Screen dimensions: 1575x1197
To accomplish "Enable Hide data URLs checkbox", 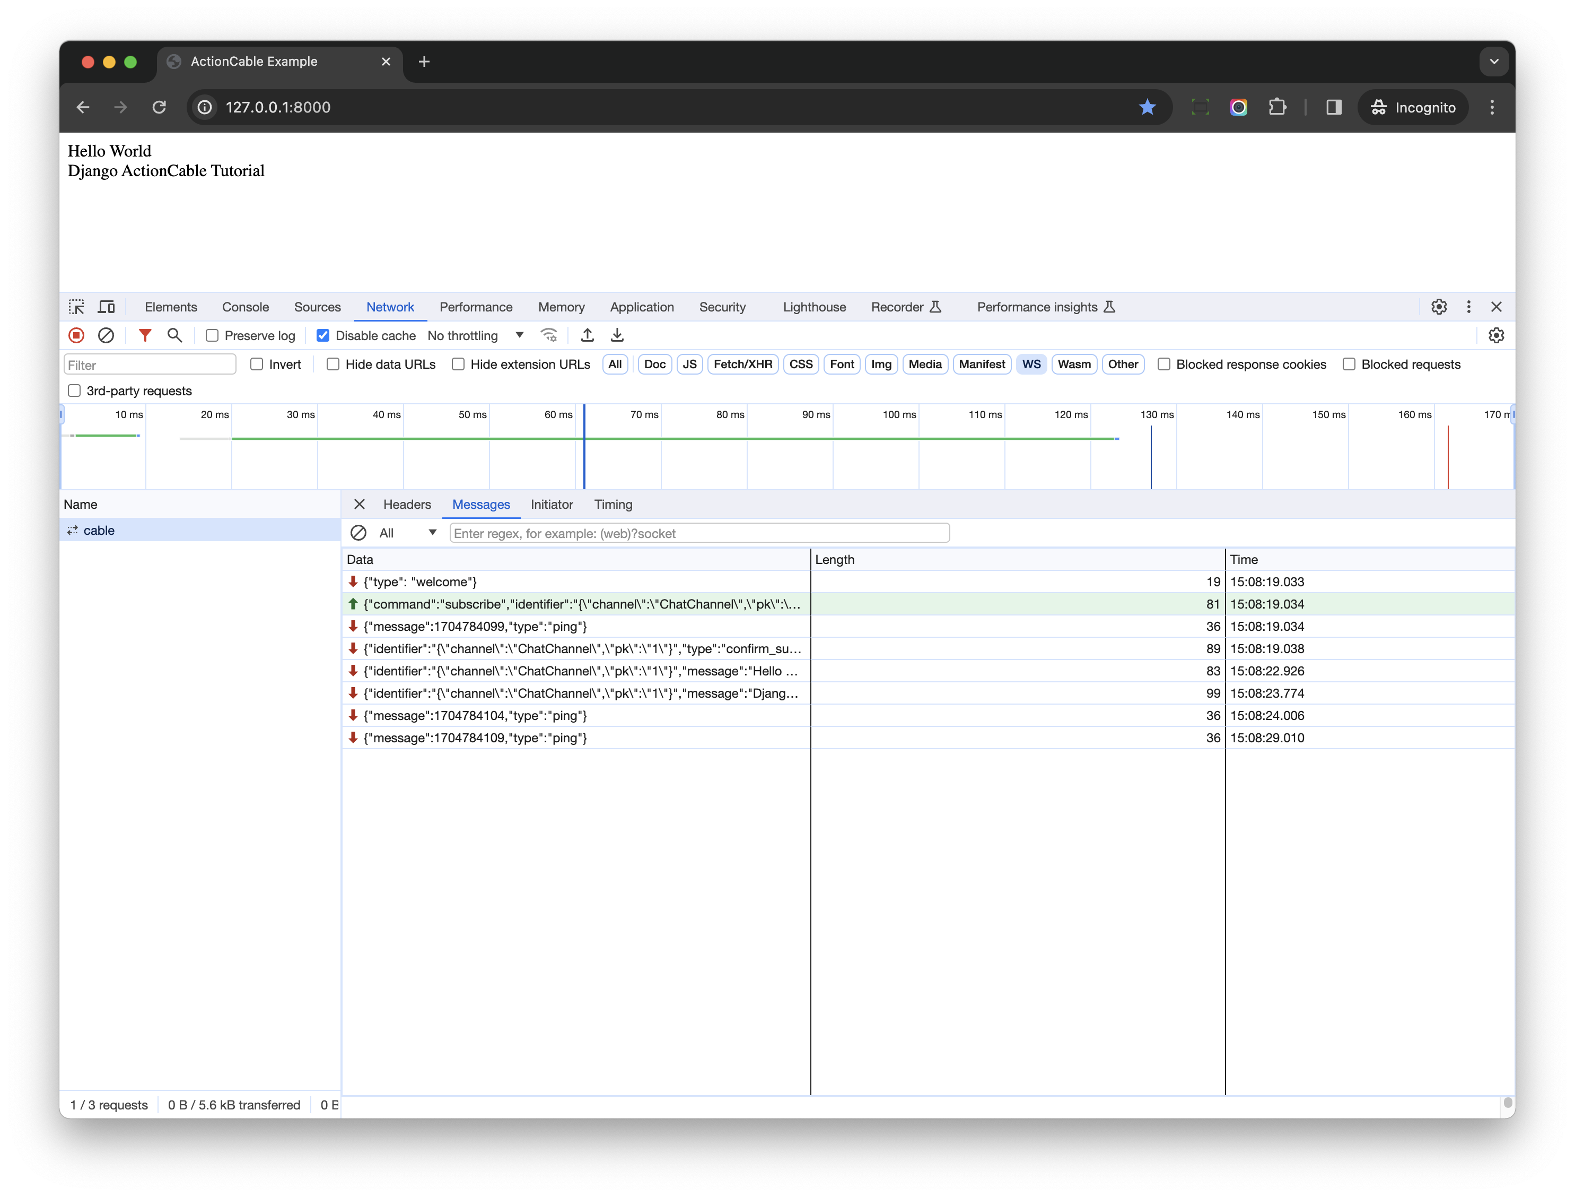I will [333, 365].
